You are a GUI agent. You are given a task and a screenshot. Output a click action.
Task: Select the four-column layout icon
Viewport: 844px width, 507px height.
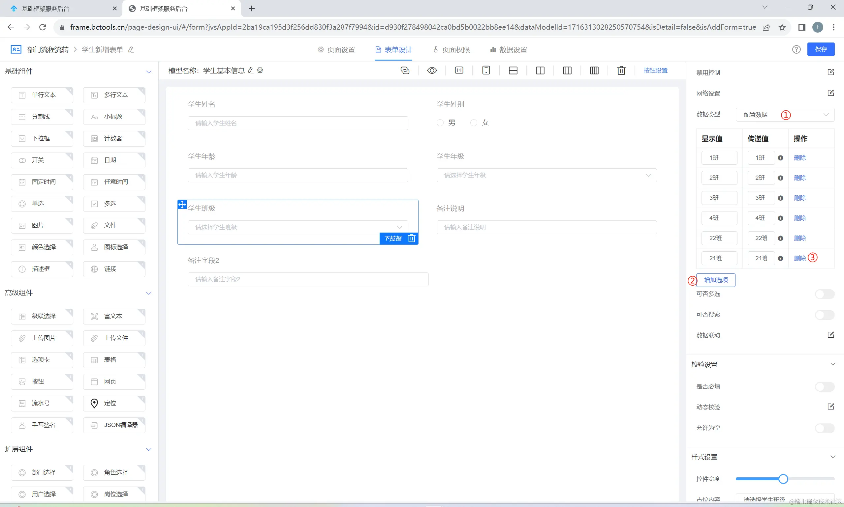594,70
